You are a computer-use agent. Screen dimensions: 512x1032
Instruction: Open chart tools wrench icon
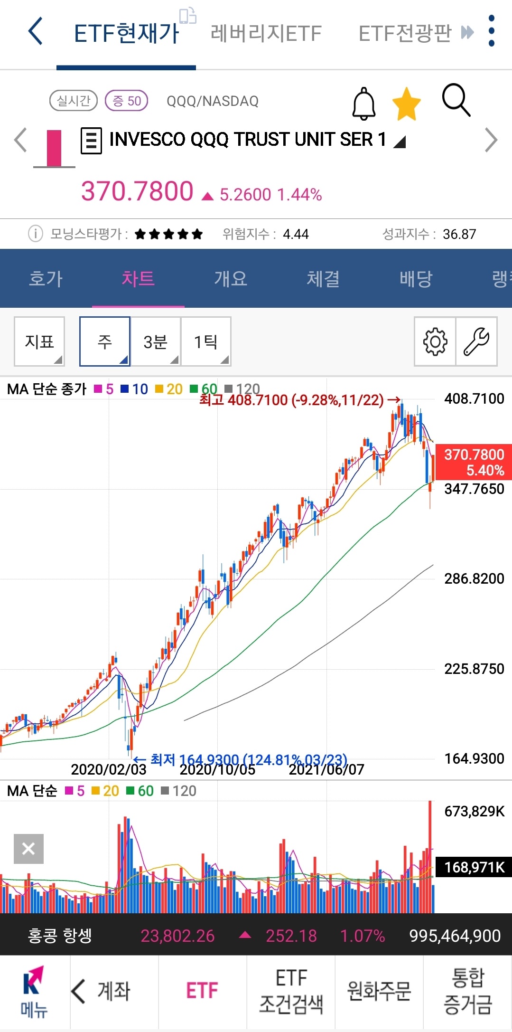pos(476,341)
